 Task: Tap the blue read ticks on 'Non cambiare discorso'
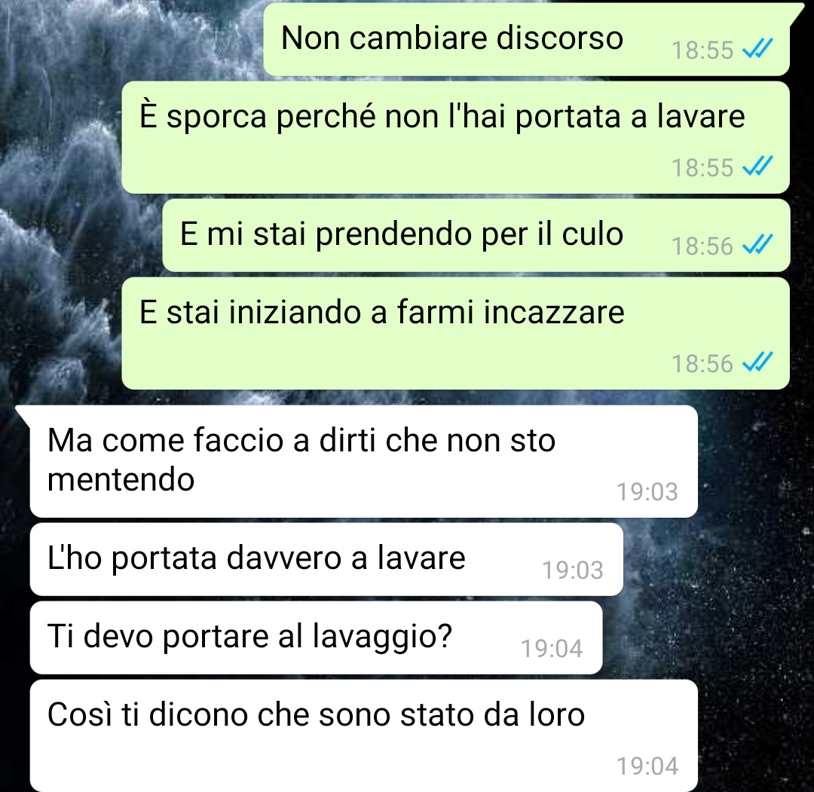coord(757,49)
